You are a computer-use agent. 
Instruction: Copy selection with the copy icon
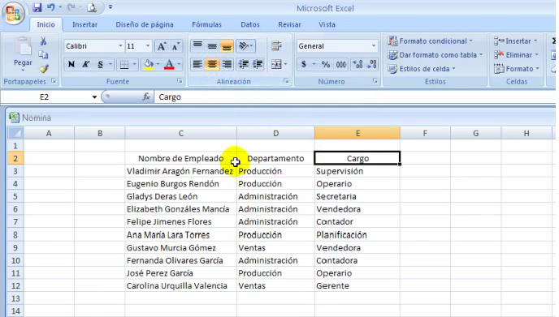(44, 54)
